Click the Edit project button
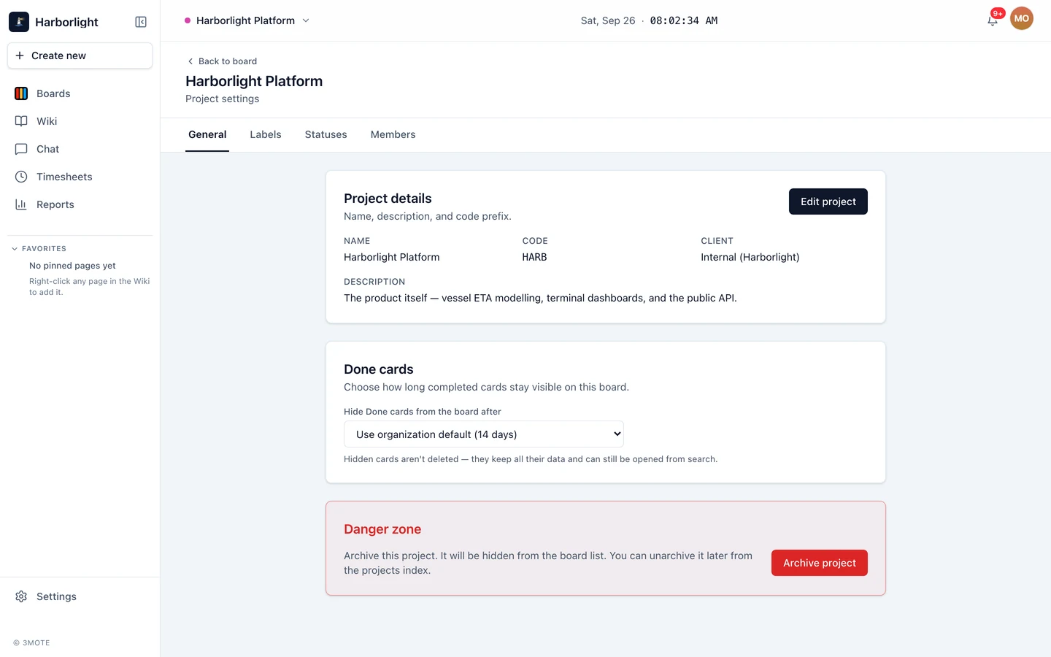 click(828, 201)
